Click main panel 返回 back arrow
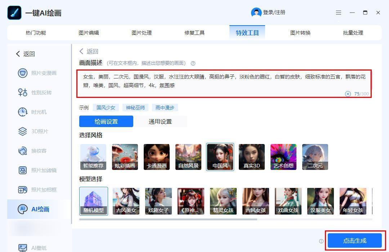 coord(81,51)
